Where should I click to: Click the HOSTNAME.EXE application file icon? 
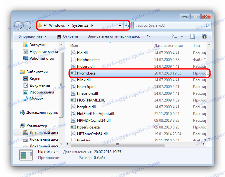[73, 100]
